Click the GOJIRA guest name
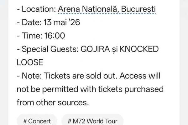This screenshot has height=125, width=188. tap(95, 49)
